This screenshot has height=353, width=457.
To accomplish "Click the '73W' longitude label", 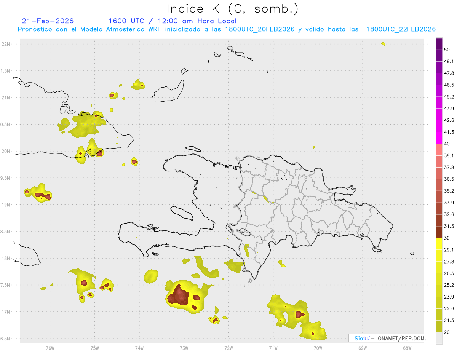I will (x=184, y=348).
